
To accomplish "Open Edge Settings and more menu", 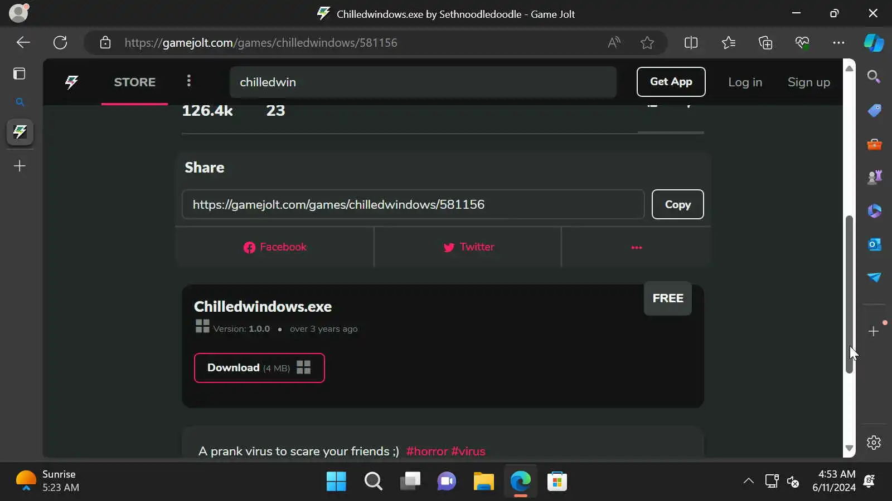I will point(838,43).
